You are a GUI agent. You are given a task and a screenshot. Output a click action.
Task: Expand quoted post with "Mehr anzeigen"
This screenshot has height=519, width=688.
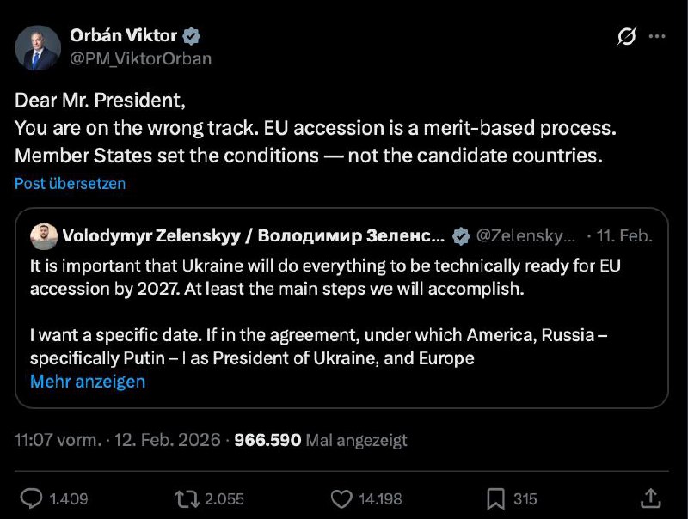(88, 381)
